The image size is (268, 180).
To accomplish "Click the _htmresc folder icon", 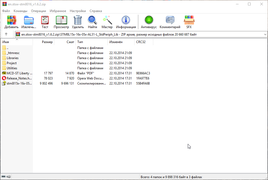I will tap(4, 53).
